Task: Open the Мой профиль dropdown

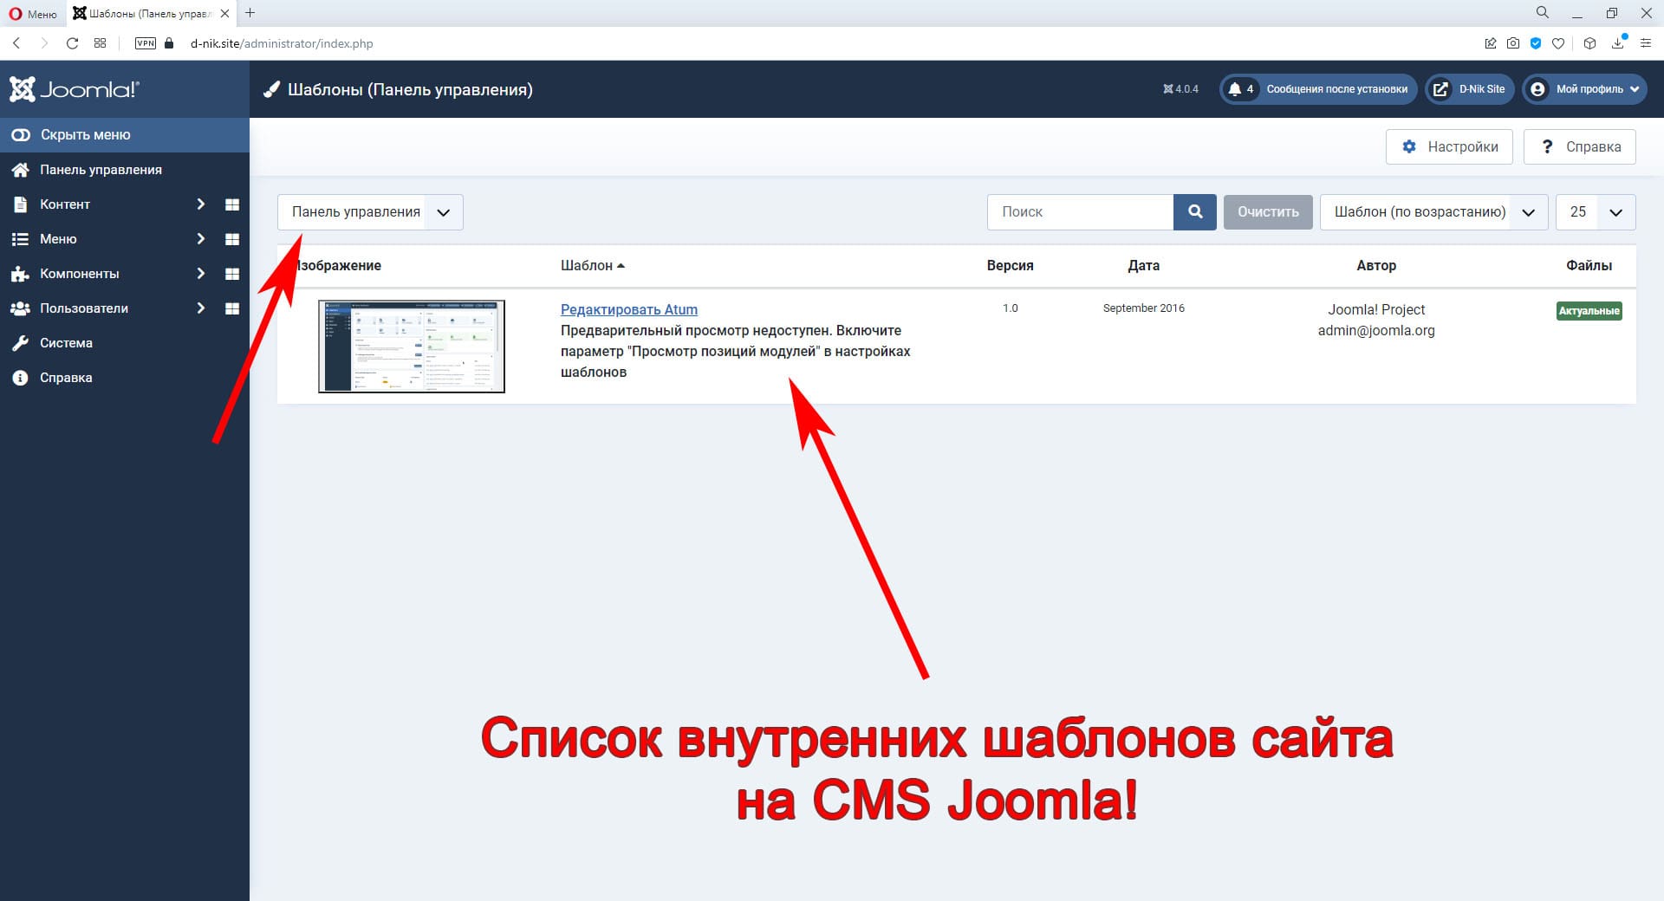Action: [x=1584, y=89]
